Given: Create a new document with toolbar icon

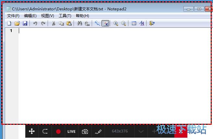Looking at the screenshot, I should tap(9, 23).
